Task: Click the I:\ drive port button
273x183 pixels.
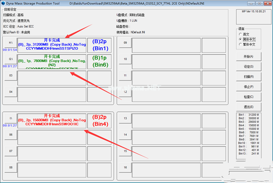Action: pos(10,118)
